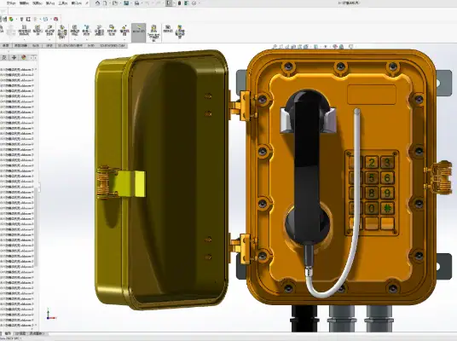Open View Settings monitor icon
The height and width of the screenshot is (341, 457).
coord(351,46)
